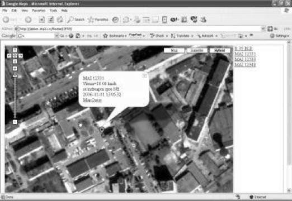The image size is (292, 201).
Task: Open the MapQuest link in the balloon
Action: [92, 100]
